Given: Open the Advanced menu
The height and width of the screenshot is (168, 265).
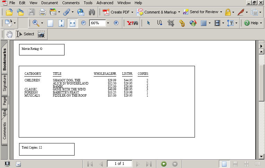Looking at the screenshot, I should [105, 3].
